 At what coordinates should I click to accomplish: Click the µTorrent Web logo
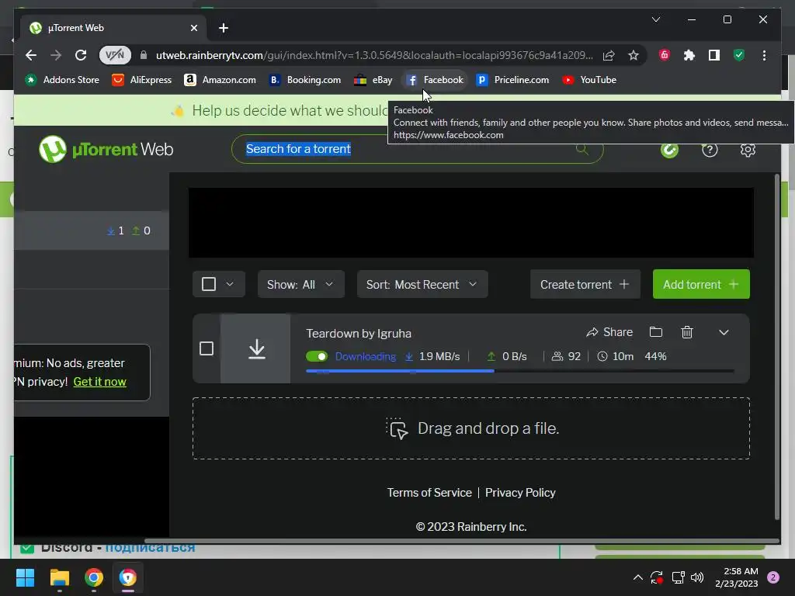click(x=106, y=150)
